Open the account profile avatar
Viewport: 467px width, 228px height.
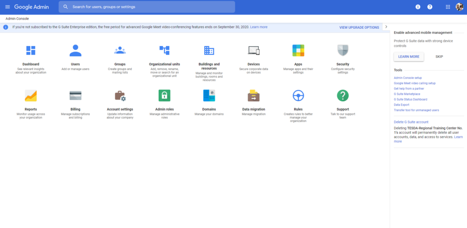[460, 7]
